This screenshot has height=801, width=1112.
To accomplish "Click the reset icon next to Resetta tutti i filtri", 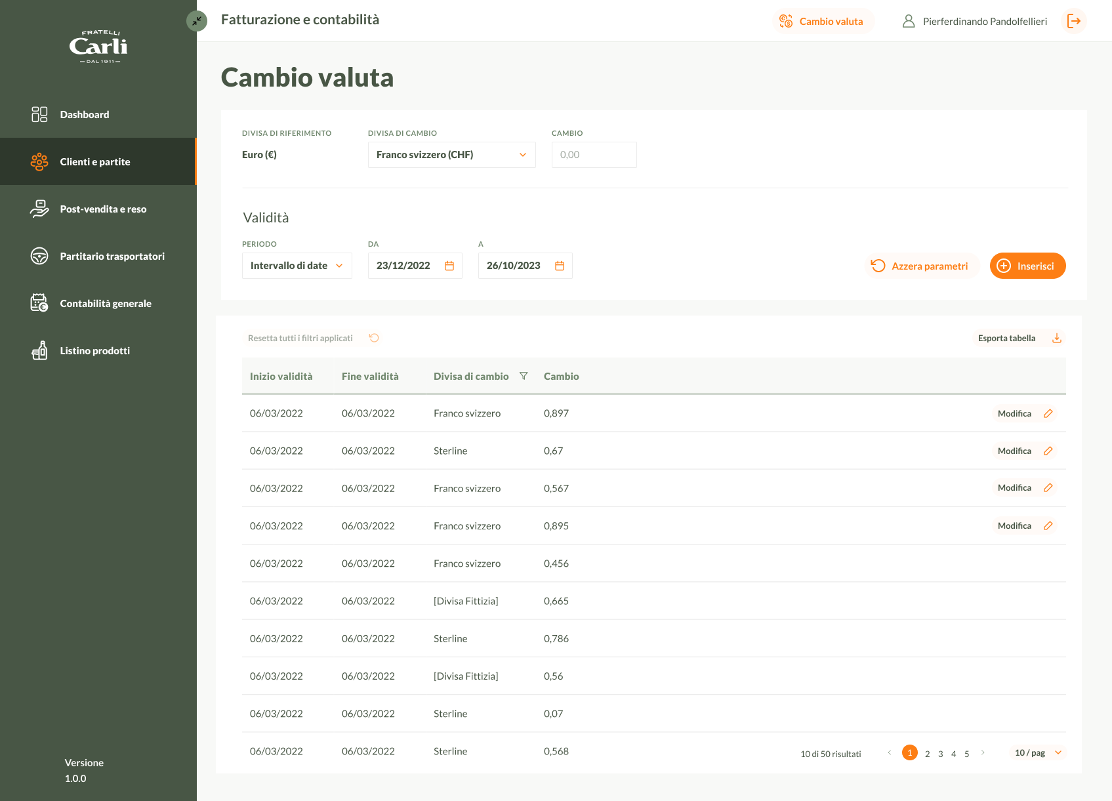I will (x=374, y=338).
